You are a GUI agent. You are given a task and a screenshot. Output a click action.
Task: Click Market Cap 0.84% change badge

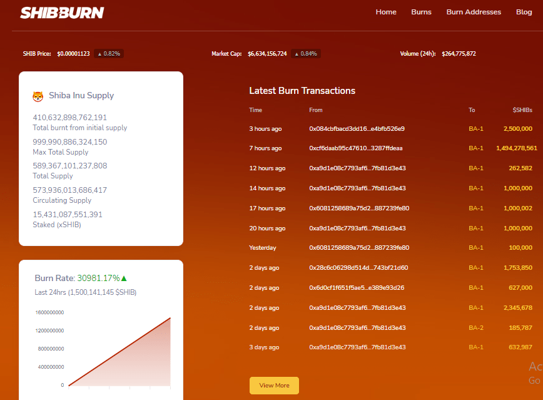tap(306, 54)
